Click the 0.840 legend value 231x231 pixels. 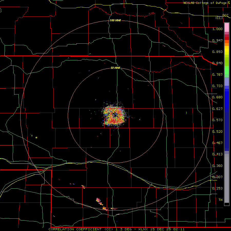tap(217, 63)
